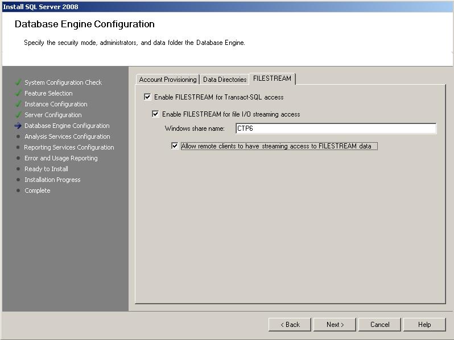Uncheck Enable FILESTREAM for Transact-SQL access
This screenshot has width=454, height=340.
(147, 97)
